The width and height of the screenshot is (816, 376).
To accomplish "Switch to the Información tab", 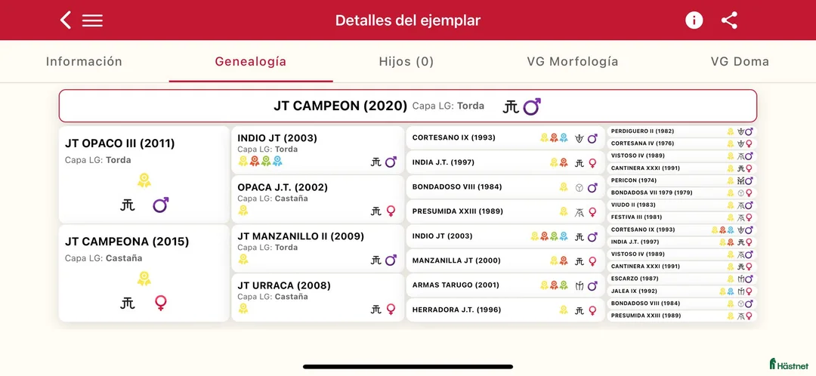I will click(x=84, y=62).
